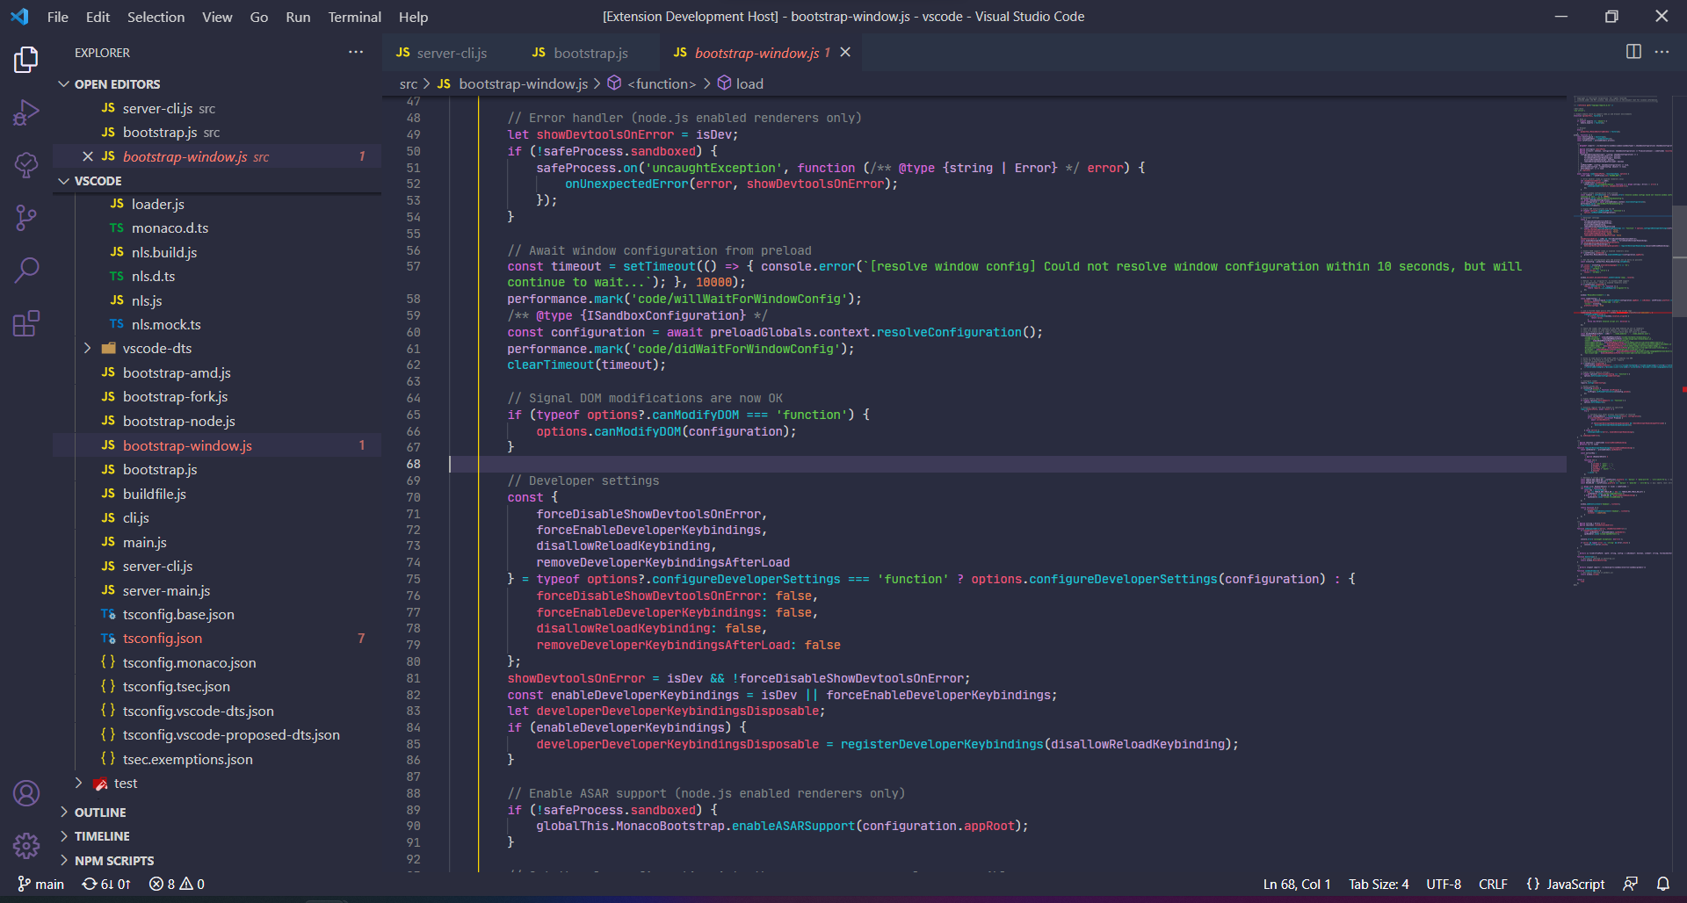Image resolution: width=1687 pixels, height=903 pixels.
Task: Open the Extensions view
Action: point(26,323)
